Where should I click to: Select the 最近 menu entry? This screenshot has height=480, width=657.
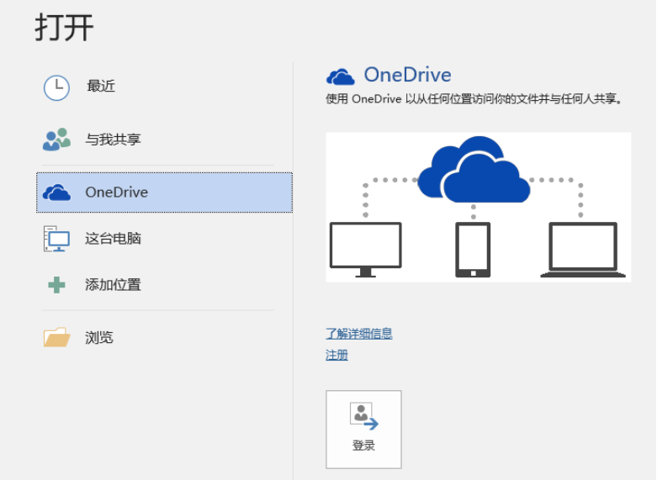(101, 87)
